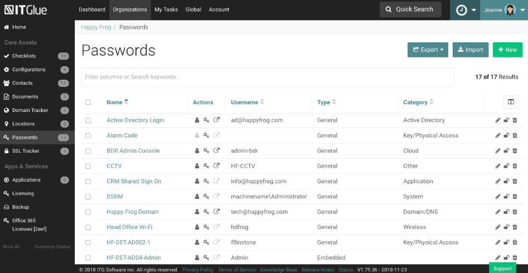The image size is (528, 273).
Task: Click the key icon in DSRM row
Action: click(x=206, y=197)
